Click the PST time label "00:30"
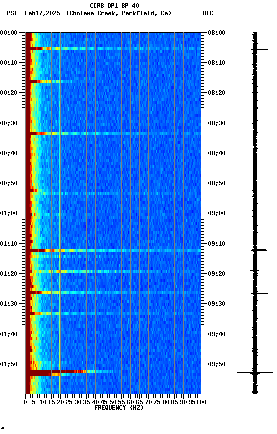 point(9,123)
